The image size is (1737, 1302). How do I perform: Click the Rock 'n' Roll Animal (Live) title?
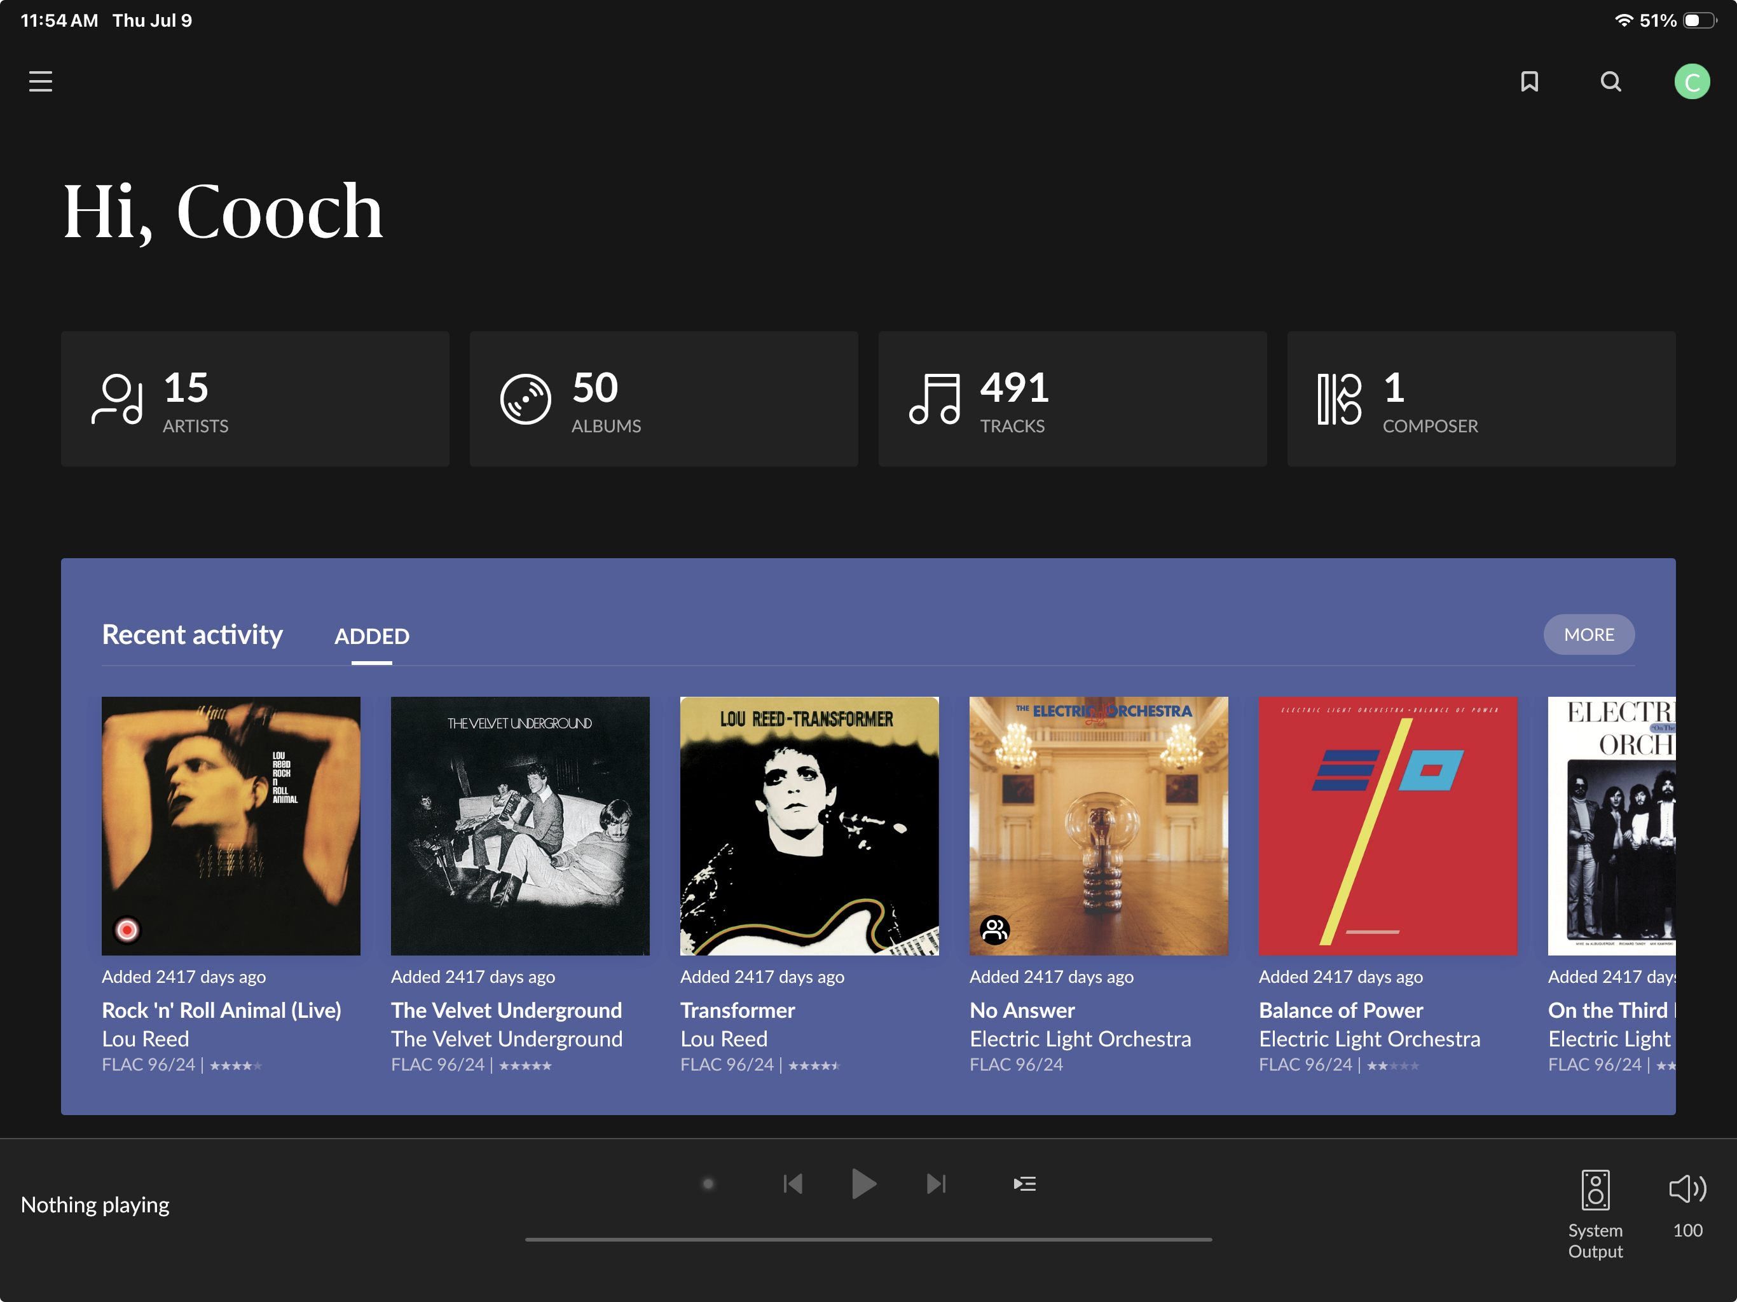(x=221, y=1010)
